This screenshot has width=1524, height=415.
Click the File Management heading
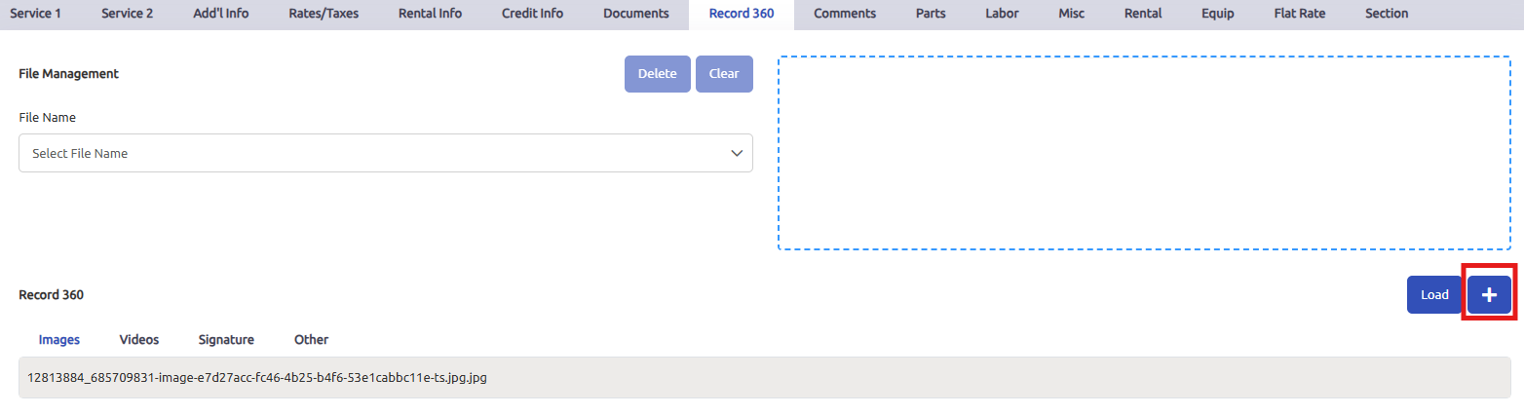click(x=68, y=74)
